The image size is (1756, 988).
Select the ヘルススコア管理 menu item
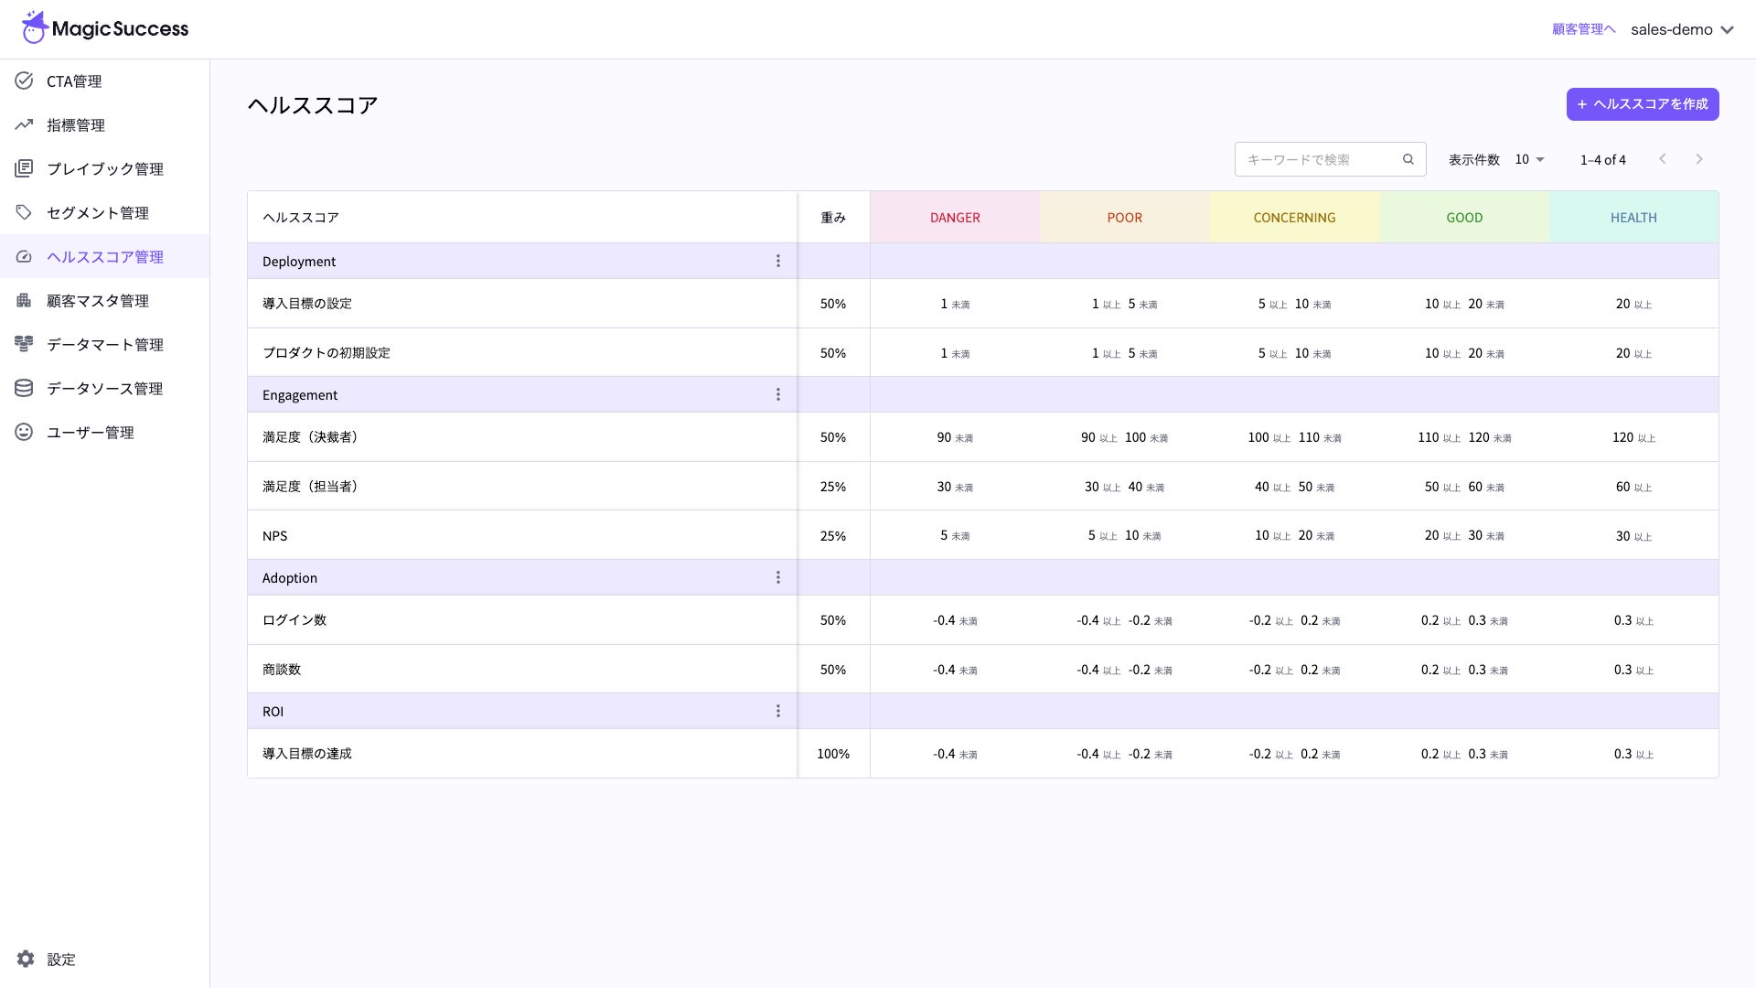(x=105, y=256)
